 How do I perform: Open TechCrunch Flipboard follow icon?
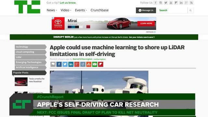[176, 3]
